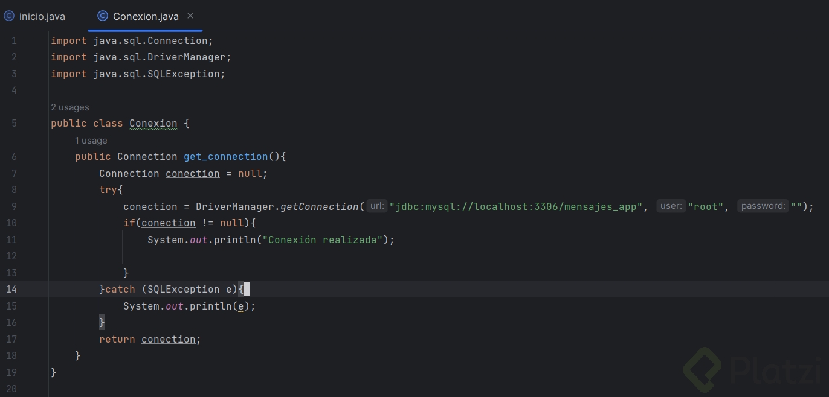Click the "password:" parameter inlay hint
829x397 pixels.
[763, 206]
